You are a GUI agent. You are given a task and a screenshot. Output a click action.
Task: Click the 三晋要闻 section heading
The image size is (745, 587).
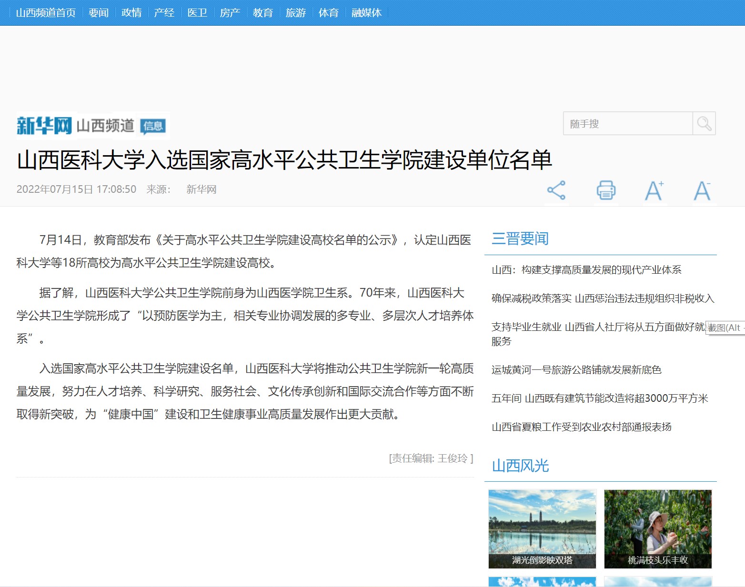click(520, 239)
